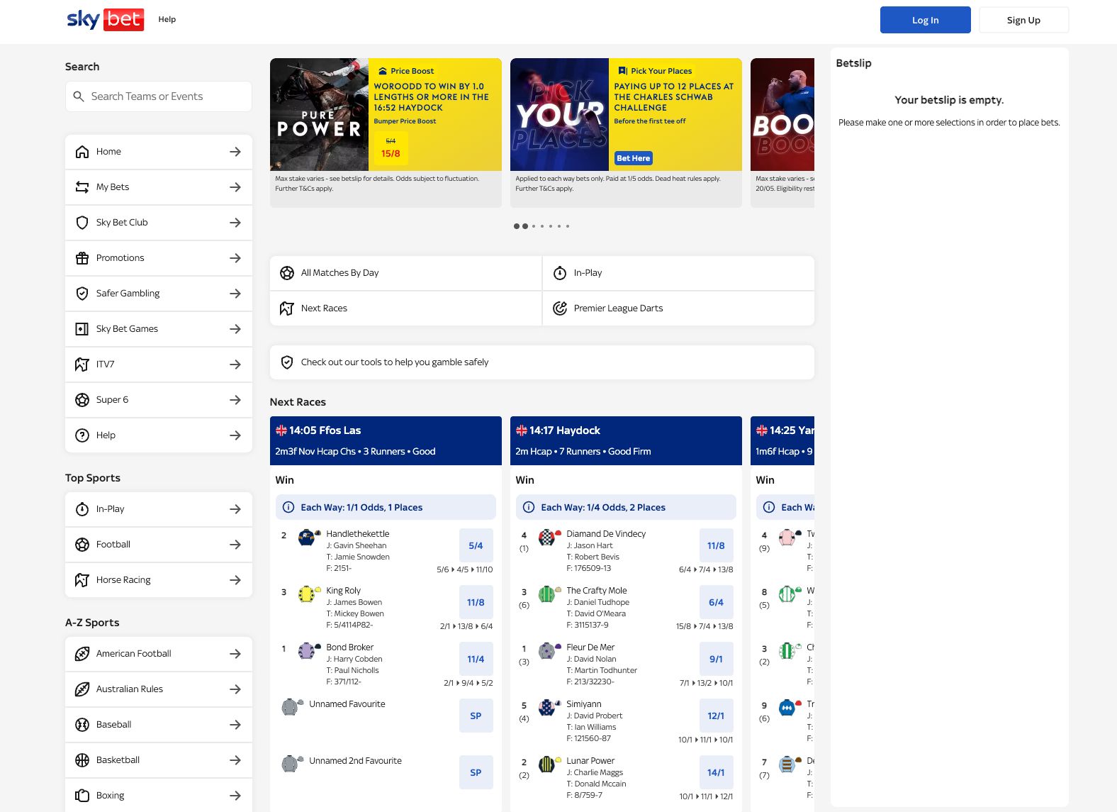Open Promotions via its arrow
The height and width of the screenshot is (812, 1117).
coord(235,258)
